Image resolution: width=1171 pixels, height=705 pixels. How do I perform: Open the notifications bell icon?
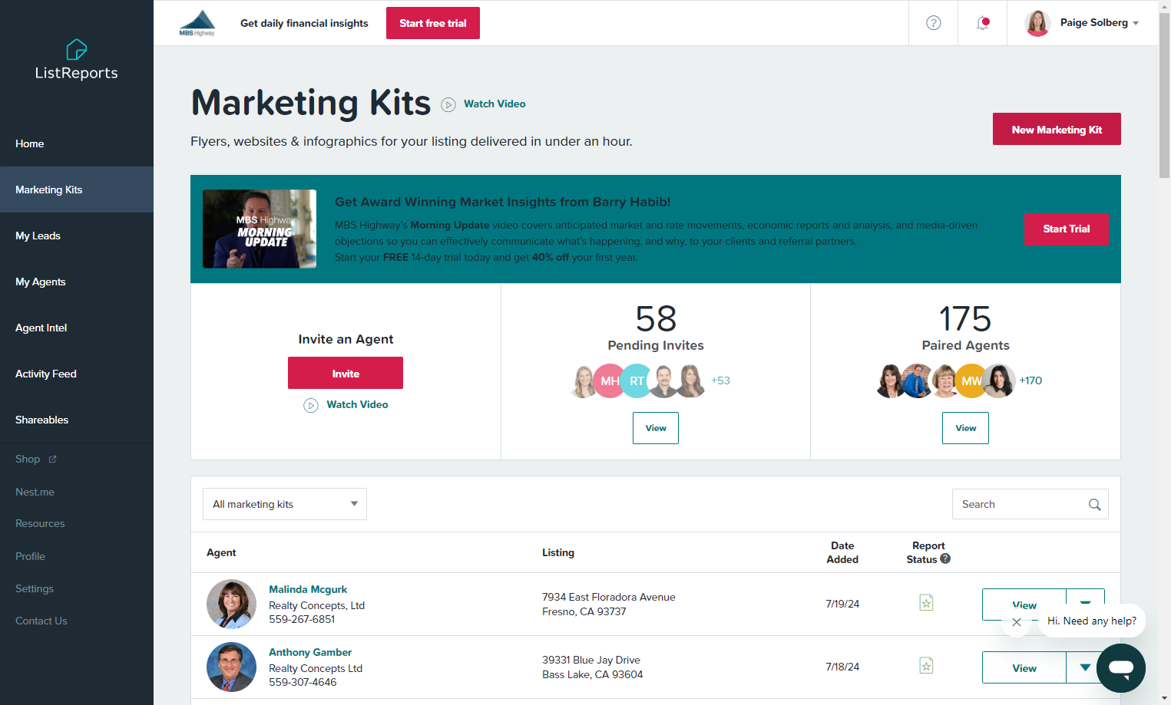coord(983,23)
